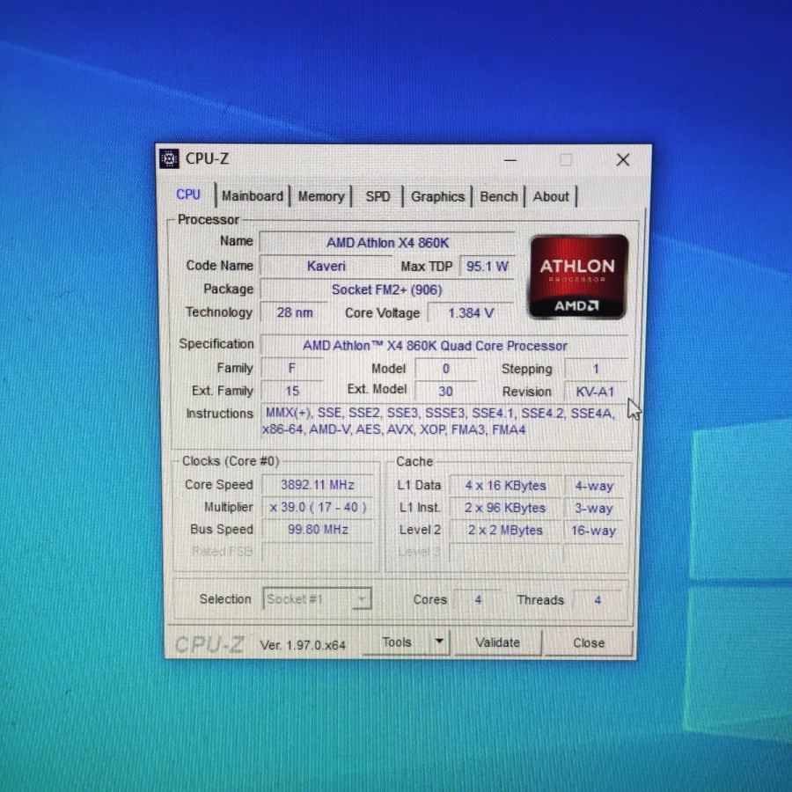Open the Bench tab
The height and width of the screenshot is (792, 792).
pyautogui.click(x=499, y=196)
